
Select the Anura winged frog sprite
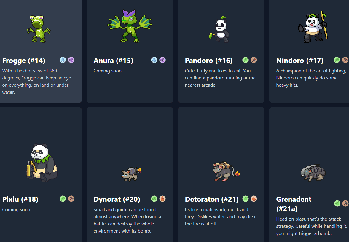coord(130,27)
